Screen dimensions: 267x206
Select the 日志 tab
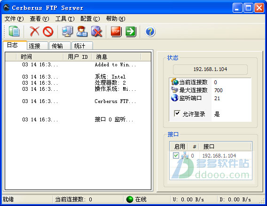(x=15, y=45)
